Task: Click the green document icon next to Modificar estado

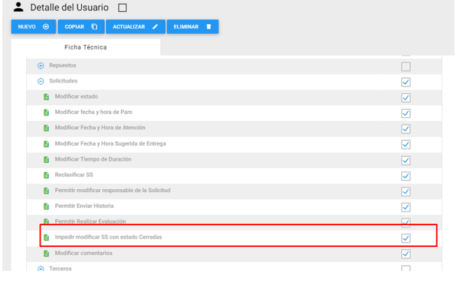Action: tap(47, 97)
